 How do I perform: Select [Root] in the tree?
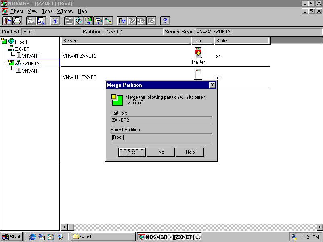(x=21, y=42)
